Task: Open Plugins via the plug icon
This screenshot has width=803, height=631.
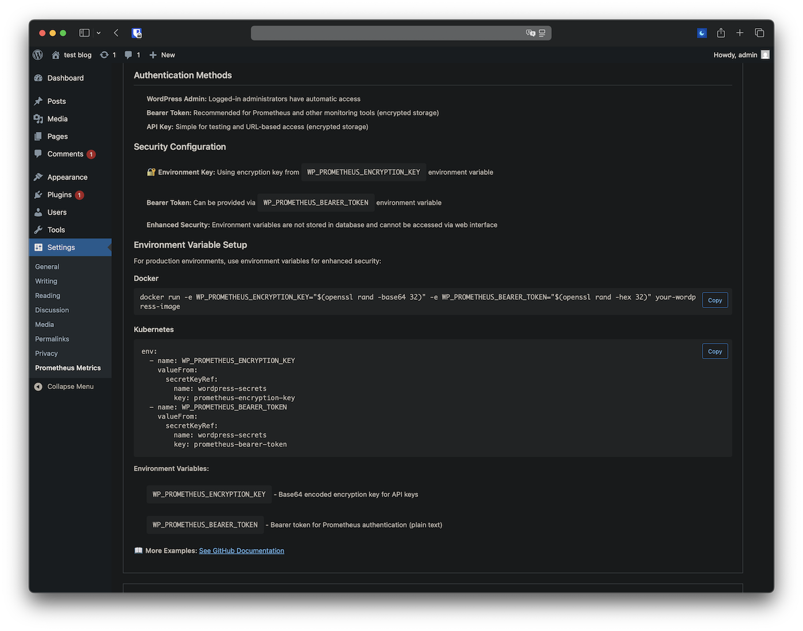Action: pos(38,194)
